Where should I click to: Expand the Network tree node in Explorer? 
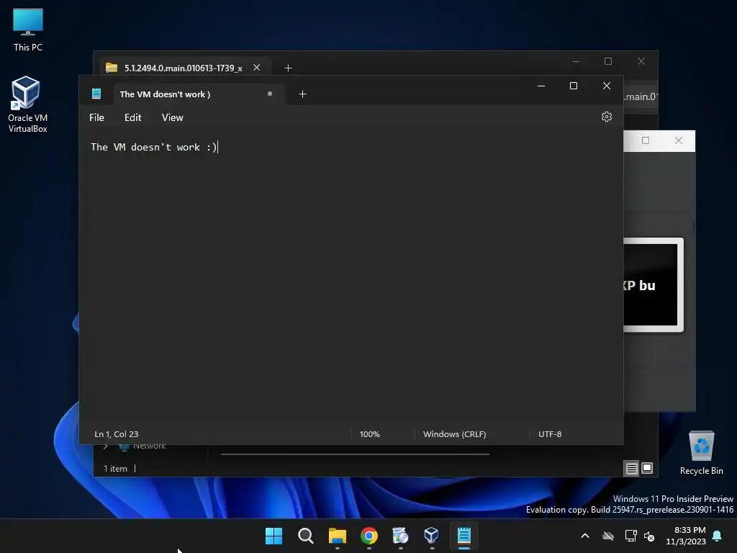106,446
